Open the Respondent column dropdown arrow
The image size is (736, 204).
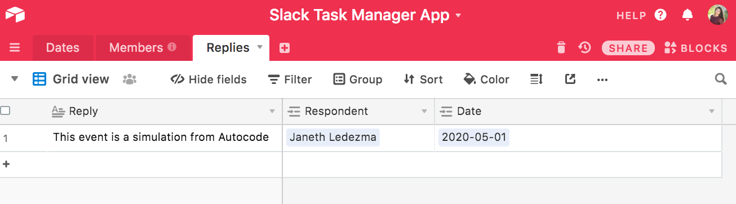coord(424,112)
